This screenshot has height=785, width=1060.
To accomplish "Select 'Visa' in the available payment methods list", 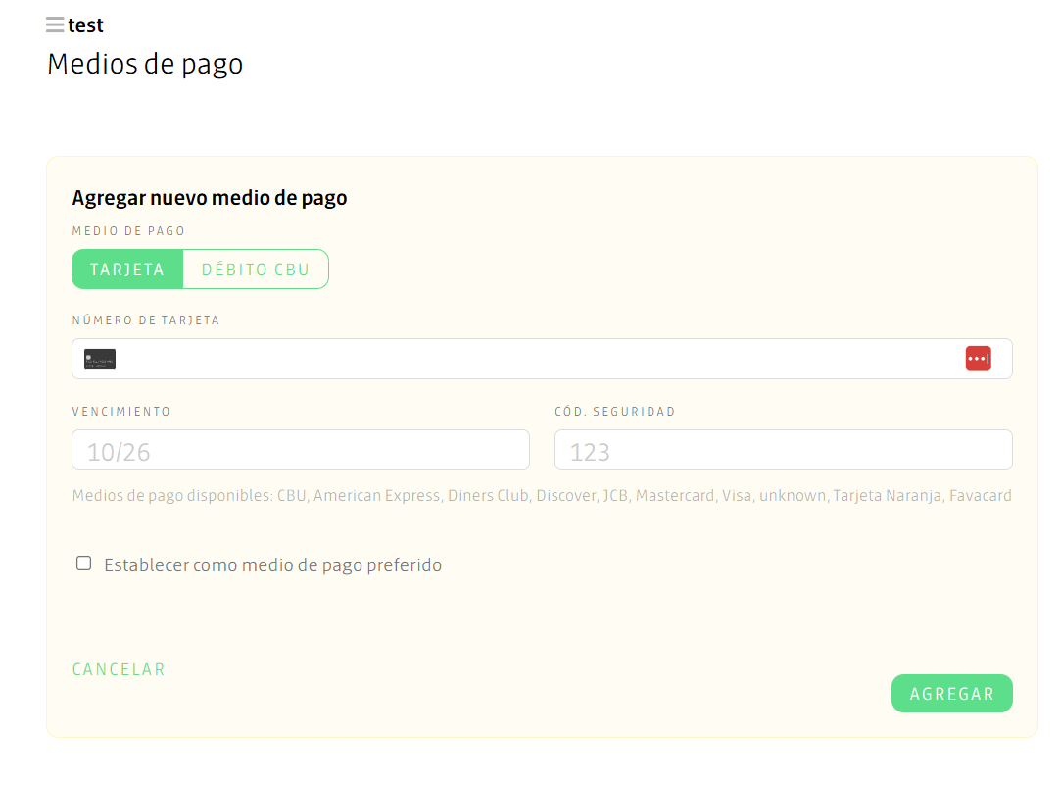I will coord(737,495).
